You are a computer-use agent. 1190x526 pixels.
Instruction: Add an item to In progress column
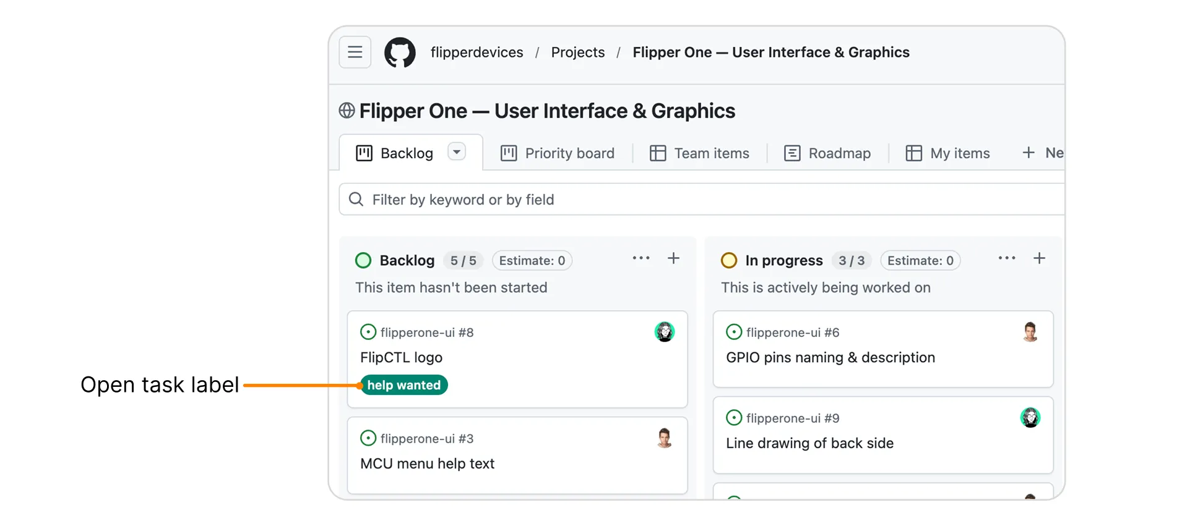tap(1040, 258)
